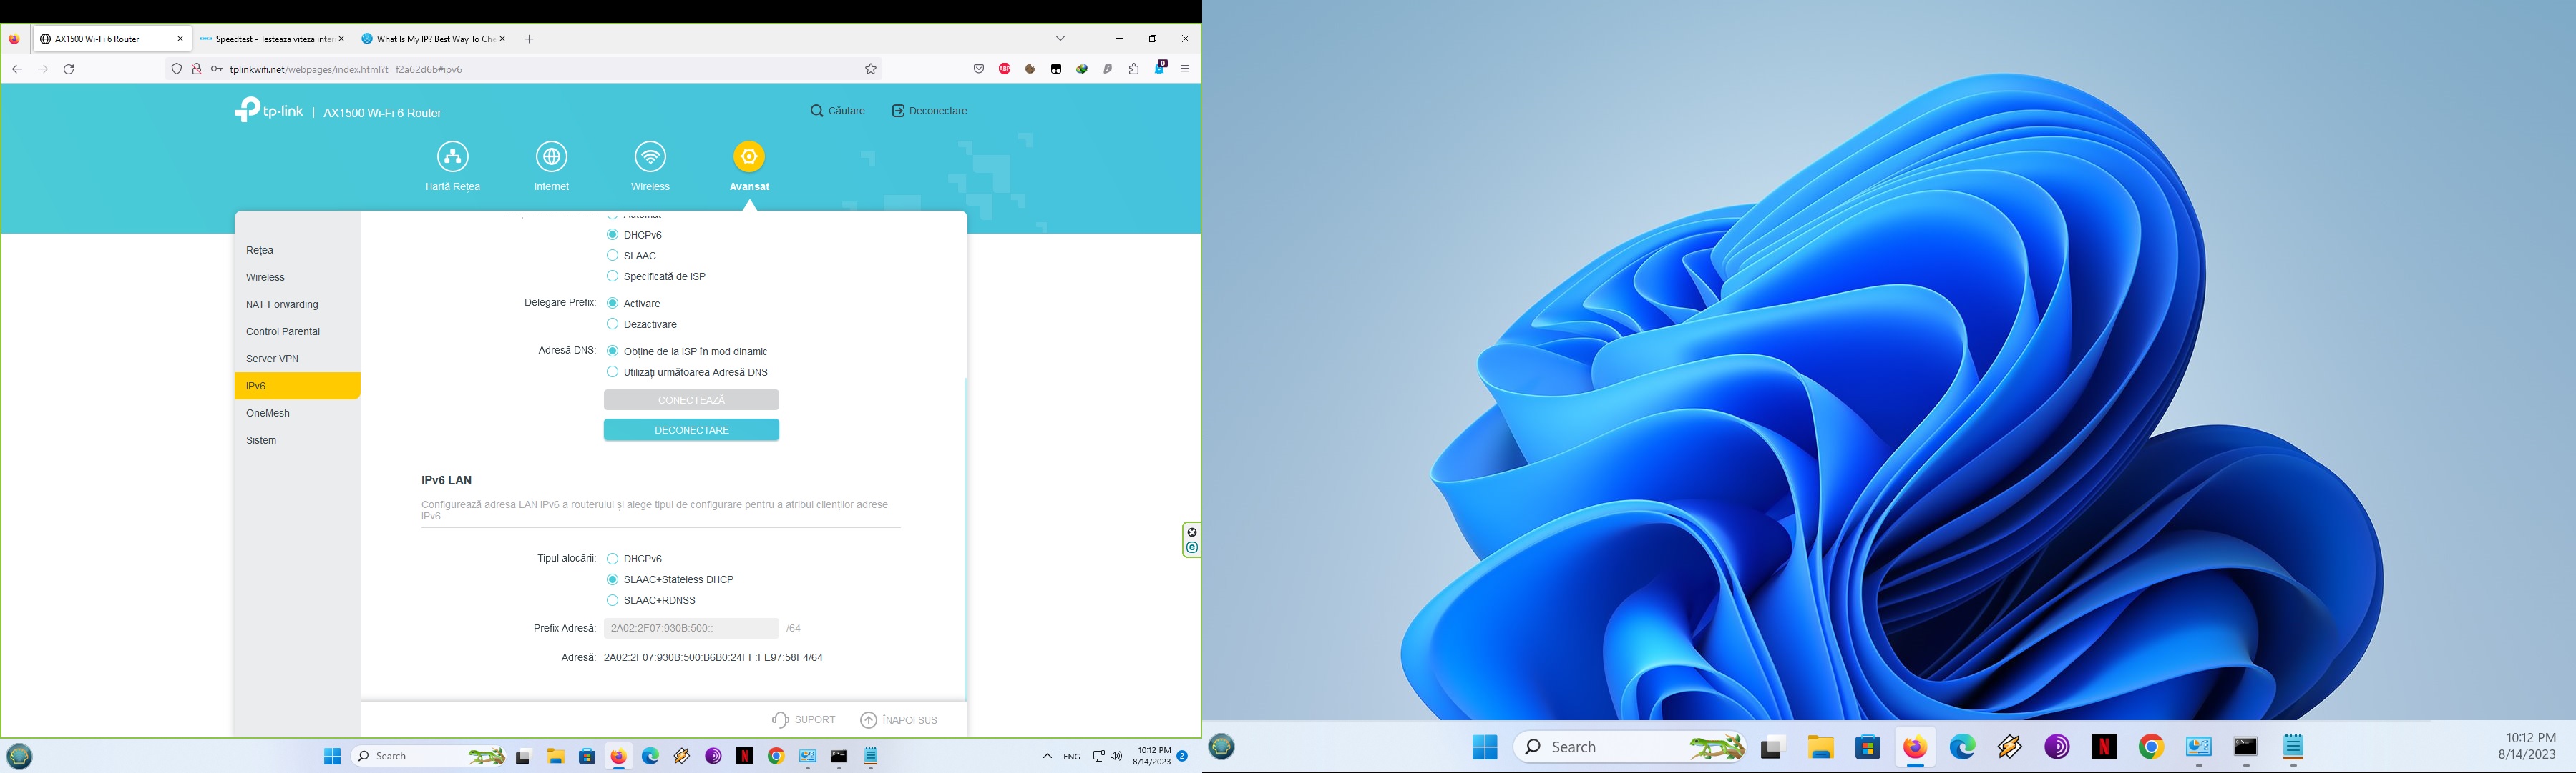Click the Internet globe icon
2576x773 pixels.
551,156
